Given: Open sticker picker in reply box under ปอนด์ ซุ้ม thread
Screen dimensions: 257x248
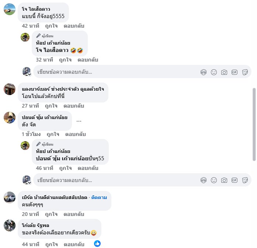Looking at the screenshot, I should [x=244, y=180].
